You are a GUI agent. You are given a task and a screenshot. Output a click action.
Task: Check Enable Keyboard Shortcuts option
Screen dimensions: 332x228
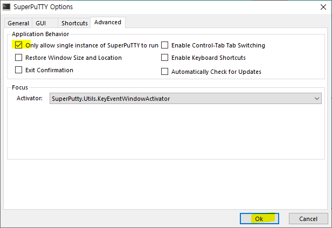pyautogui.click(x=165, y=57)
